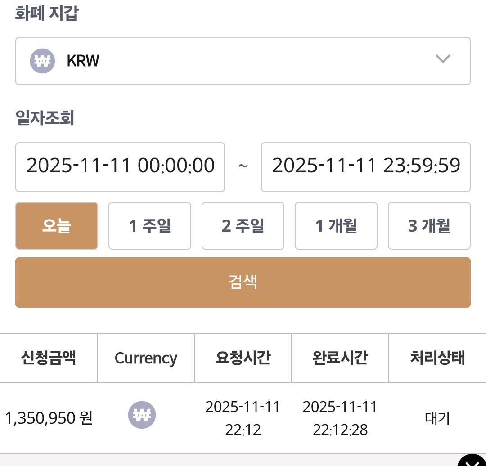The width and height of the screenshot is (486, 466).
Task: Choose the 1 개월 date range
Action: point(336,226)
